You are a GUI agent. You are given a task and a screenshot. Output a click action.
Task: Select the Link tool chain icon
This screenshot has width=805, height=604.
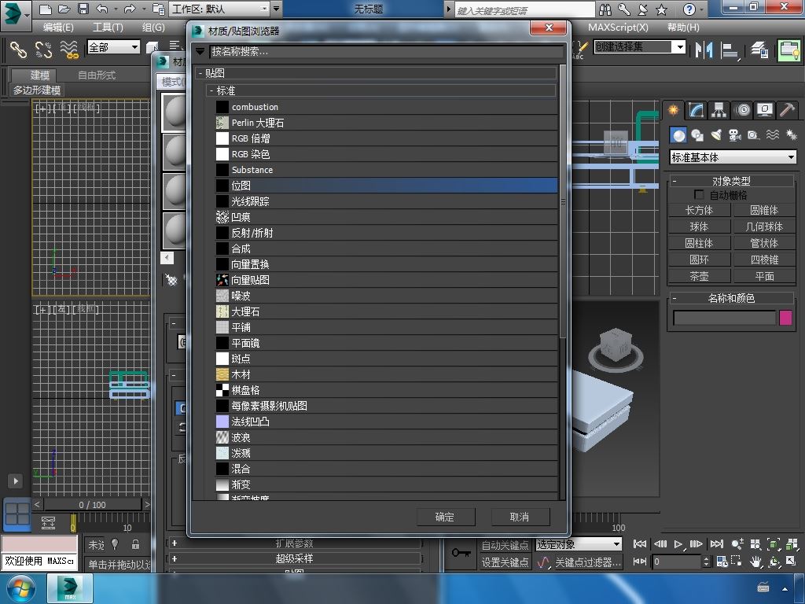pyautogui.click(x=19, y=50)
